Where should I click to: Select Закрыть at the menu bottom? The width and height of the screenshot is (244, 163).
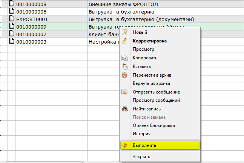141,157
